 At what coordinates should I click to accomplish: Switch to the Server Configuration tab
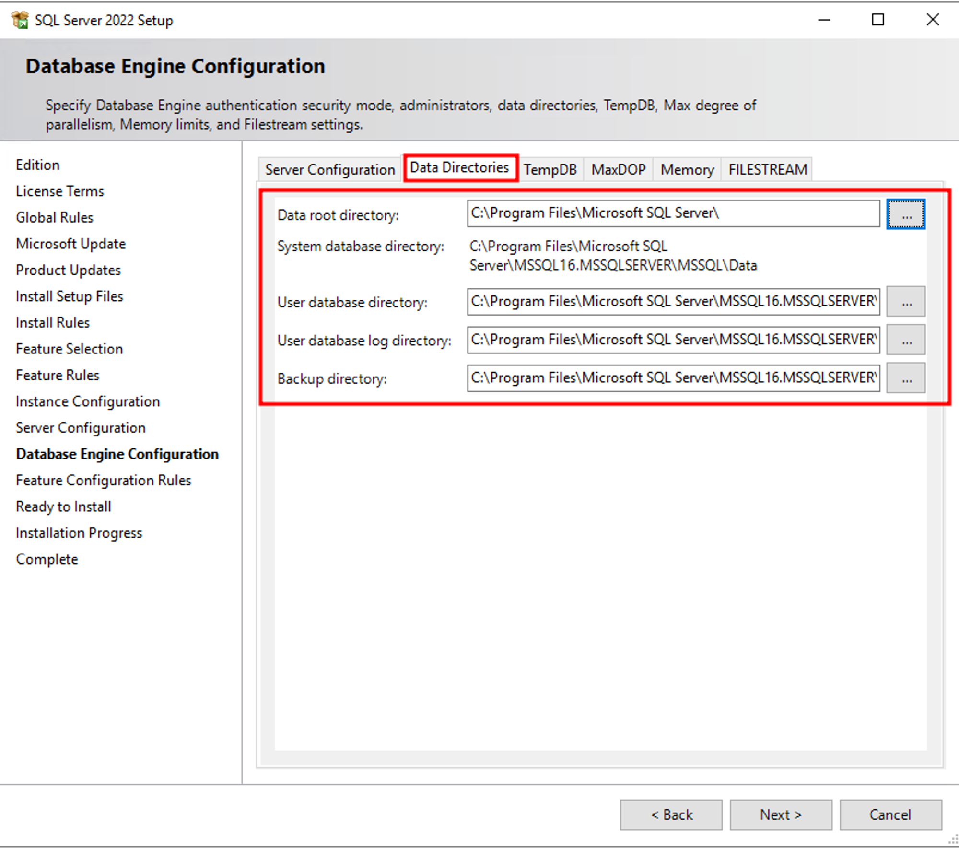click(330, 170)
